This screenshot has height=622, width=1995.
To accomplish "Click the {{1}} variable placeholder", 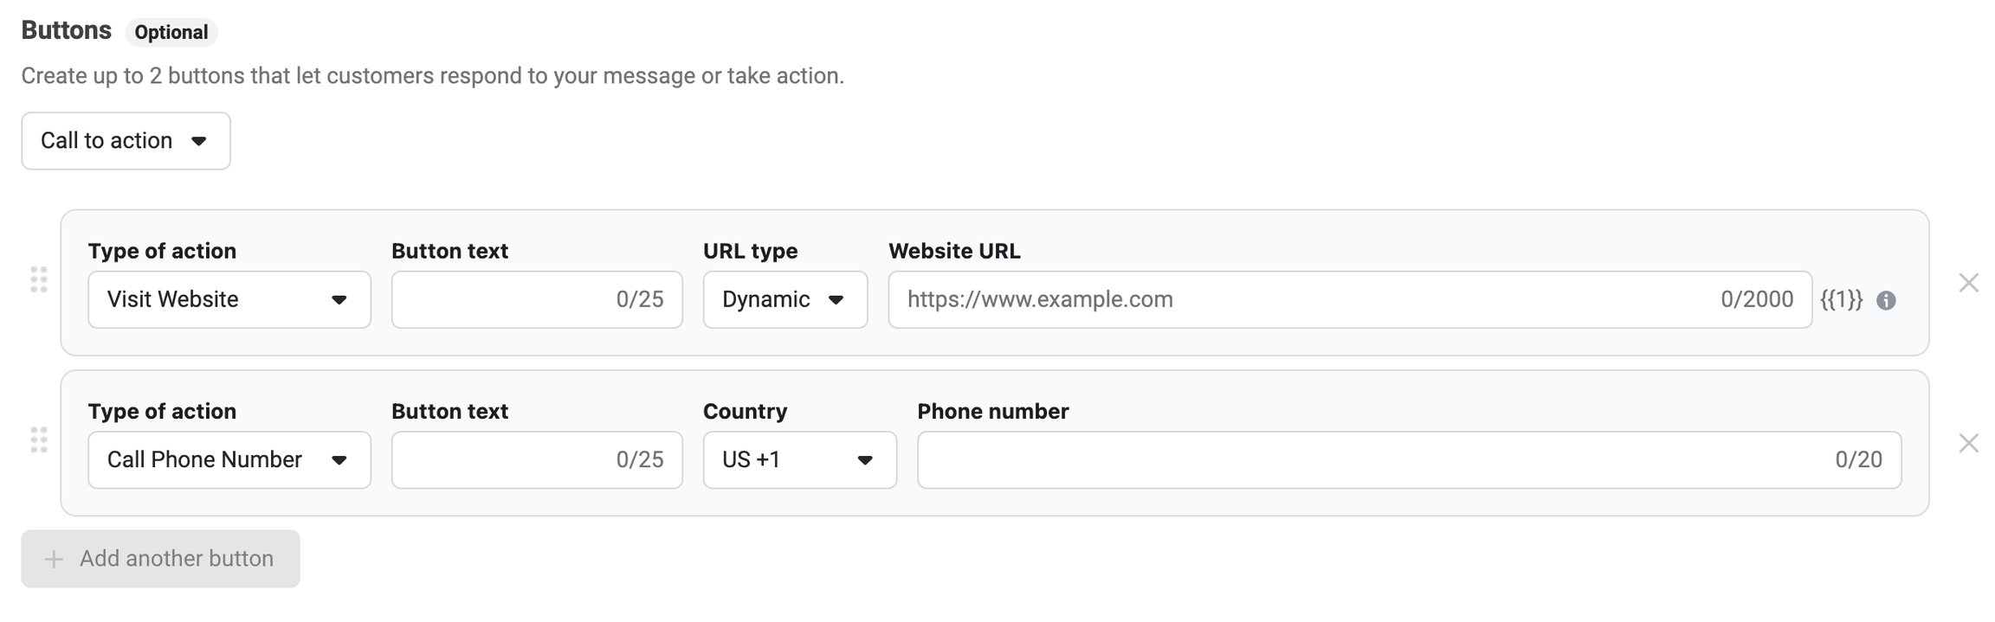I will coord(1841,299).
